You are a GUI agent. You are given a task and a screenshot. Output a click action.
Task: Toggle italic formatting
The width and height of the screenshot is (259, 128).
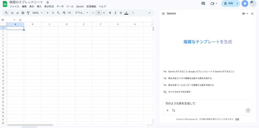(x=115, y=13)
